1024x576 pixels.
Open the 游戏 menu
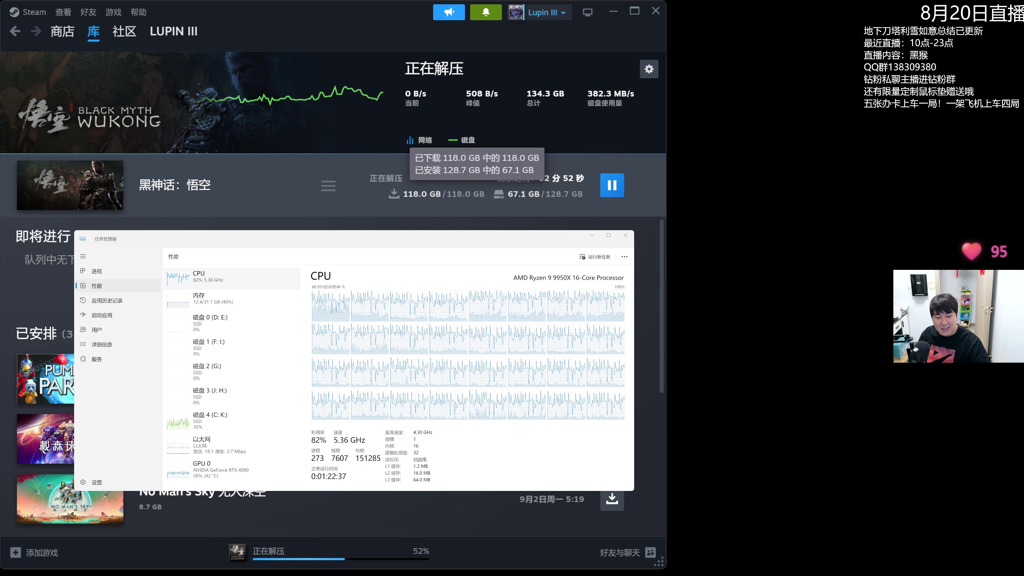pos(113,12)
